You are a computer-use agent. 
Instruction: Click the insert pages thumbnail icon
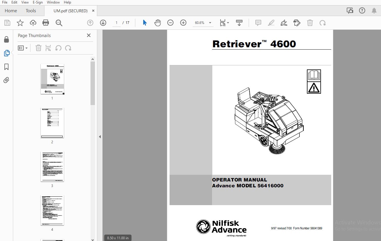(48, 48)
